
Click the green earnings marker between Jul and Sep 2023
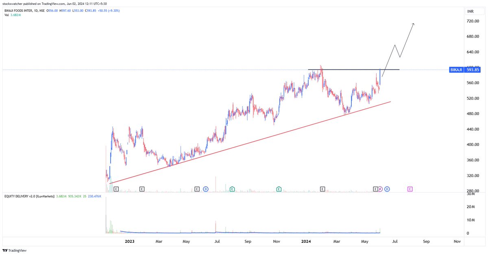232,189
